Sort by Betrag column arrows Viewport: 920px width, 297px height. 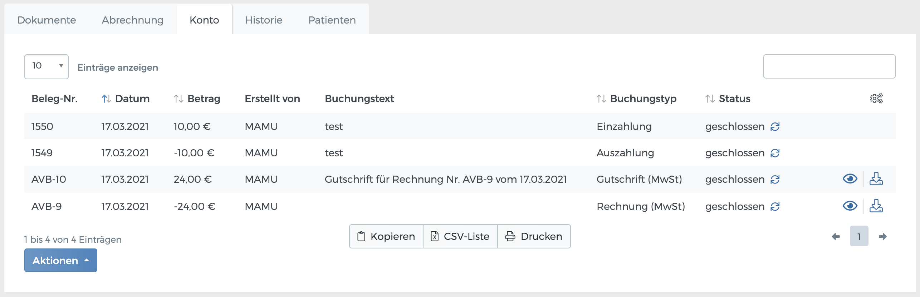pos(178,99)
